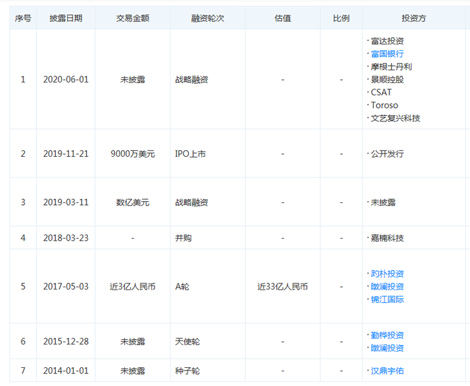
Task: Open the 锦江国际 investor link
Action: click(387, 300)
